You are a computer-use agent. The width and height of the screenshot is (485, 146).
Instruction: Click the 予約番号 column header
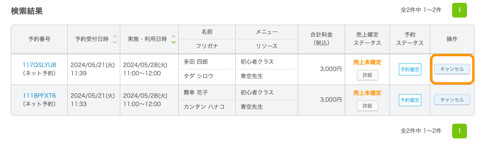point(39,39)
